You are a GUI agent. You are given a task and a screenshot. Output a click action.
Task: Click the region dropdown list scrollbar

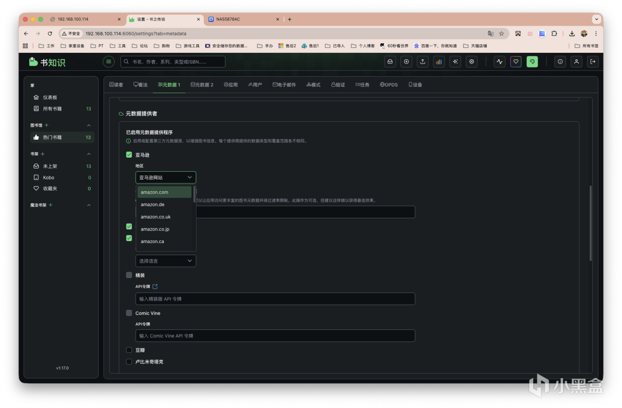[x=194, y=194]
